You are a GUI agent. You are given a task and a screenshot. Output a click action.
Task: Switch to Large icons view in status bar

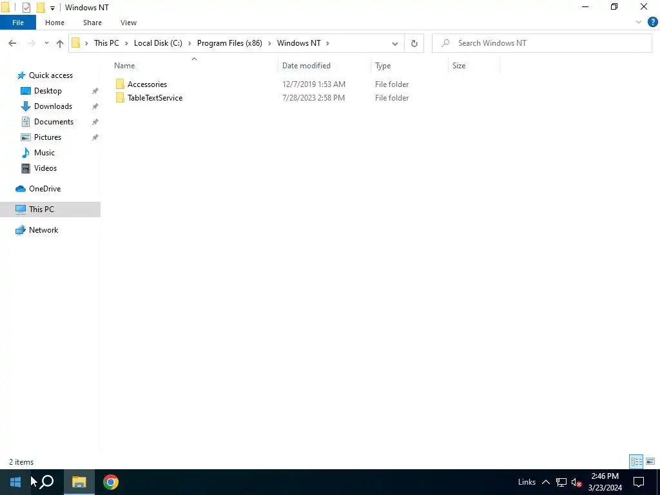(x=650, y=461)
